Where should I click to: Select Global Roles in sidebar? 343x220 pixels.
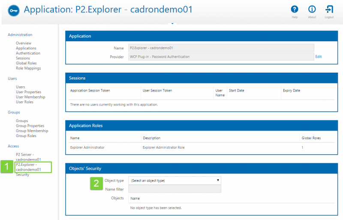click(x=26, y=63)
